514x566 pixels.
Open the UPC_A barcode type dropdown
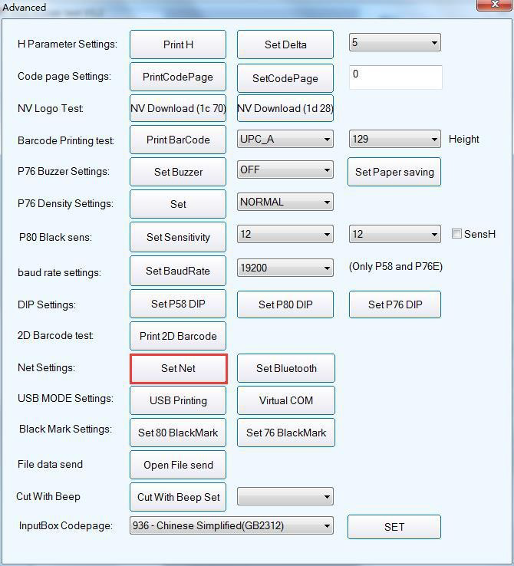[285, 139]
